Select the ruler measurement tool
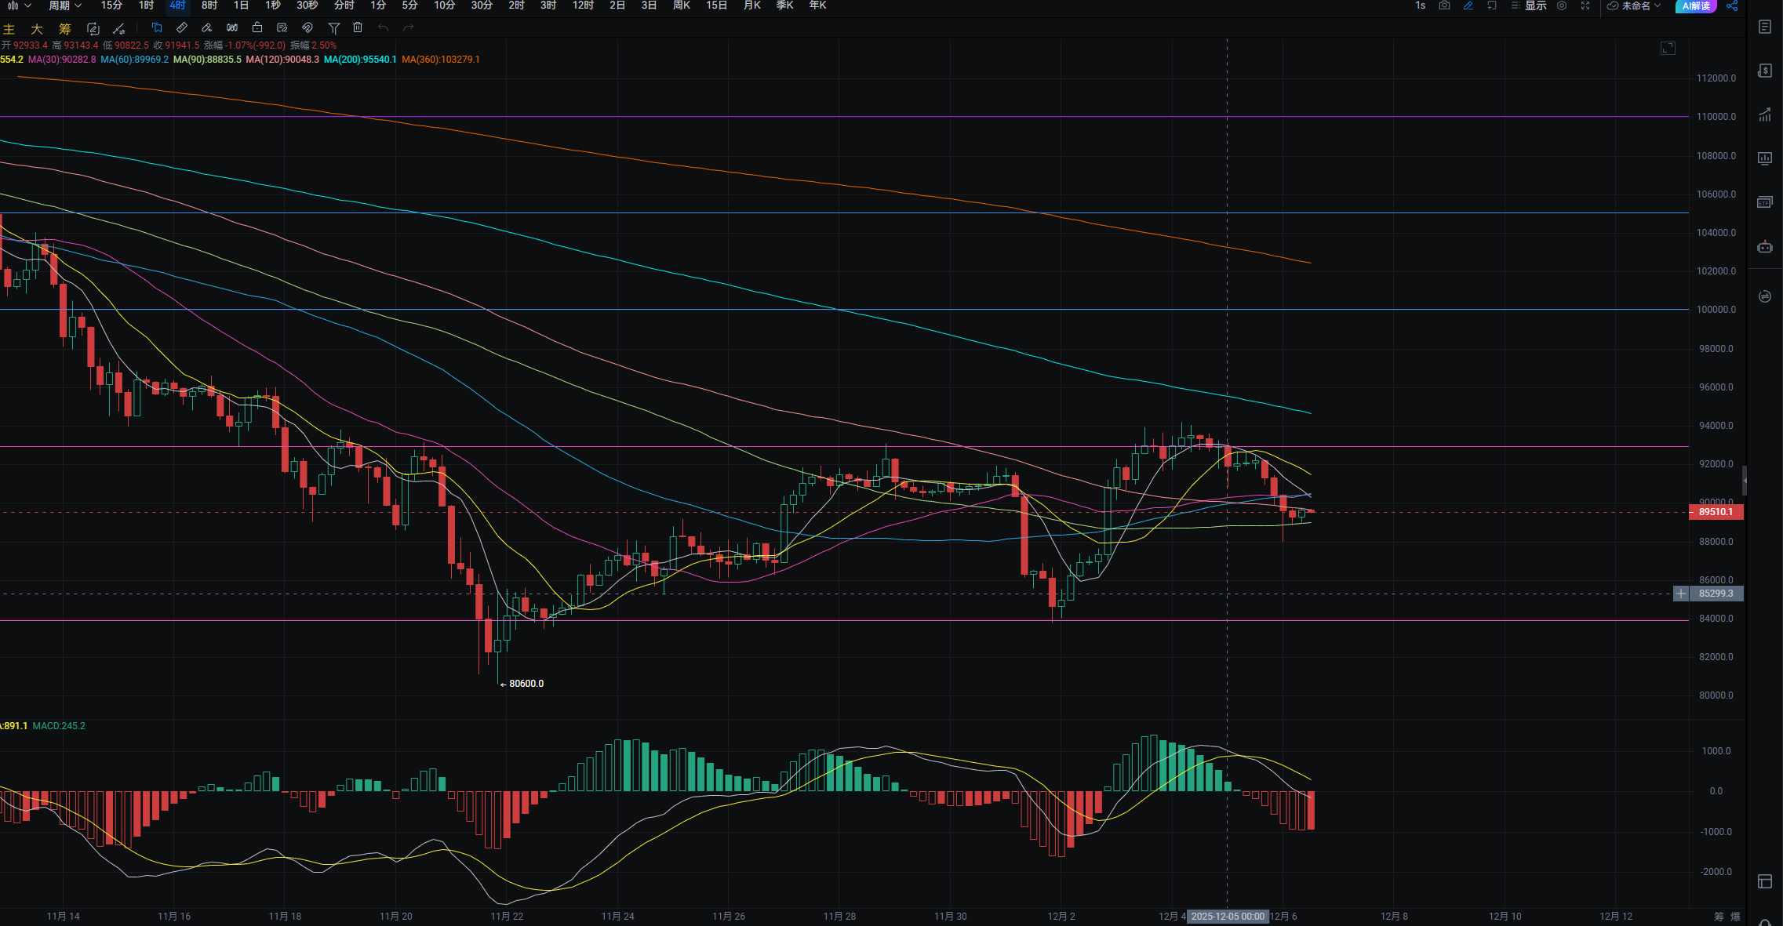 pos(181,28)
